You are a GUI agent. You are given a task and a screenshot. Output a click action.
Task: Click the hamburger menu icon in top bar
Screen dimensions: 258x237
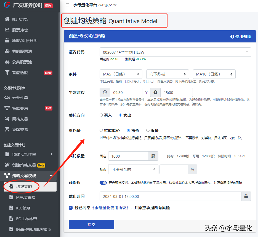(x=68, y=5)
